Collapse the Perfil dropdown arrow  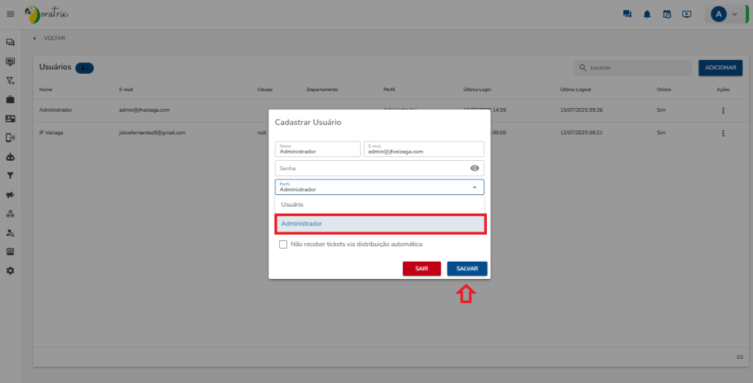coord(475,187)
